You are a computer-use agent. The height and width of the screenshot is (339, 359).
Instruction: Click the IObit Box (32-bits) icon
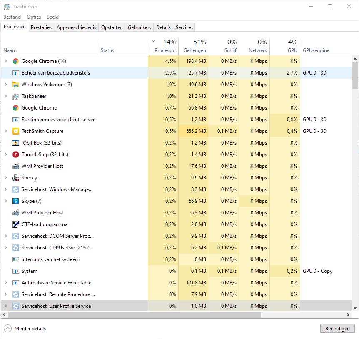click(15, 143)
